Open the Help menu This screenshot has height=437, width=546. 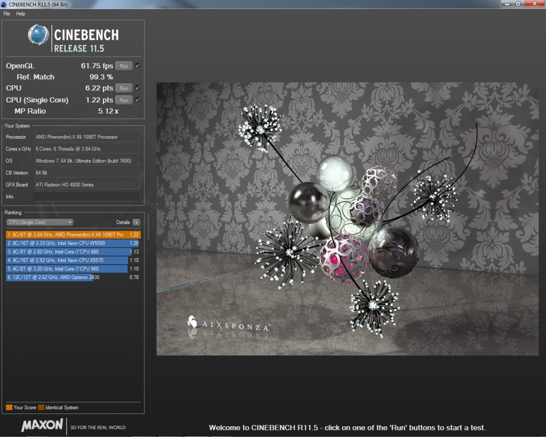pyautogui.click(x=21, y=13)
